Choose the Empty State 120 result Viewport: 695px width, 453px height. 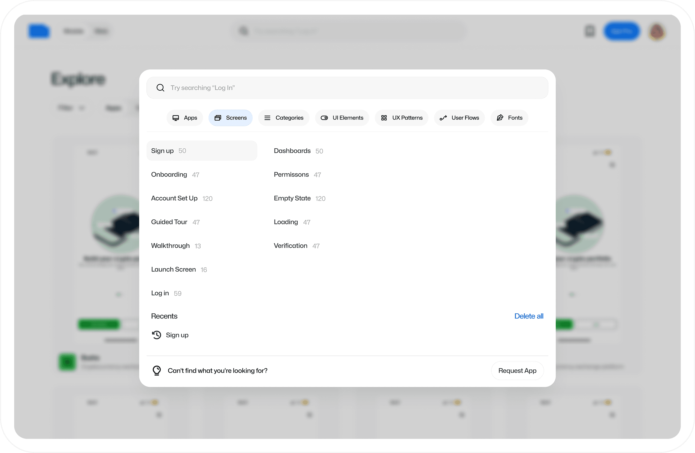299,198
